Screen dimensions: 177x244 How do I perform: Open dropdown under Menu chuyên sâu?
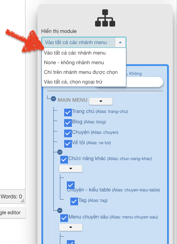[x=71, y=227]
